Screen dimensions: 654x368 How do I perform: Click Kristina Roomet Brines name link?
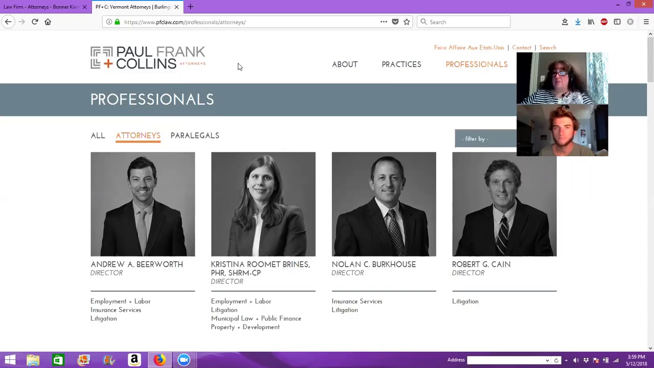[261, 268]
